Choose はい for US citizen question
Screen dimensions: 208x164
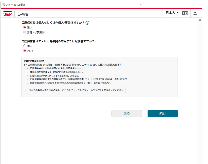coord(25,46)
